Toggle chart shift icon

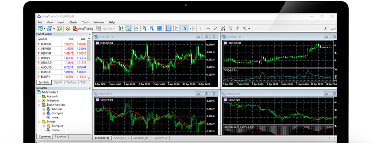[x=175, y=29]
